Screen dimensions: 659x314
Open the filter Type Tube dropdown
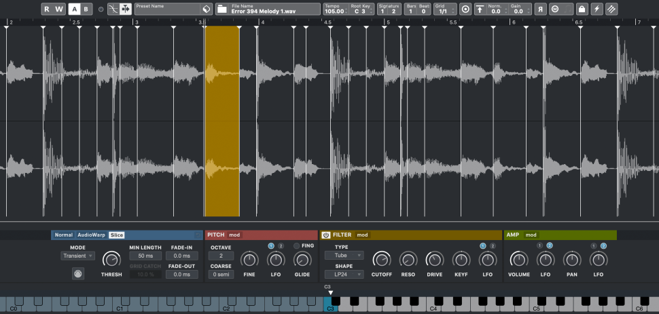[x=344, y=256]
